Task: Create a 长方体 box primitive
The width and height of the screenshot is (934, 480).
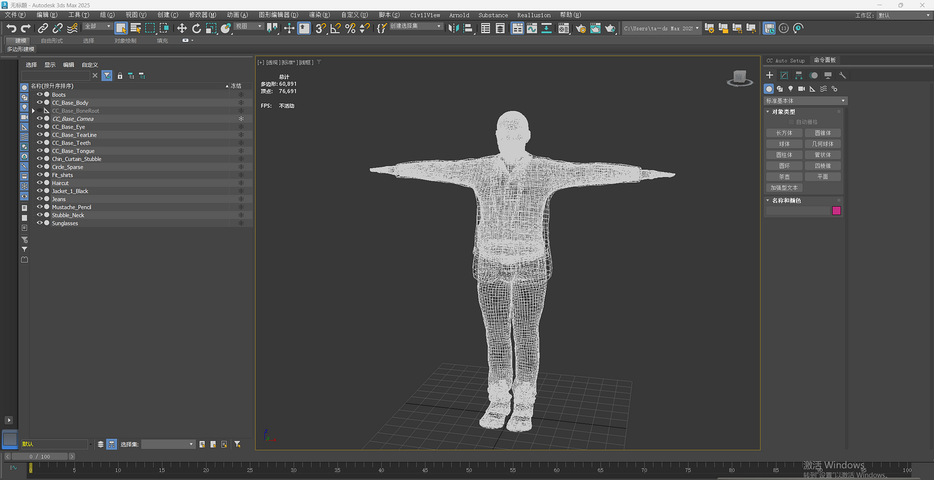Action: pyautogui.click(x=784, y=133)
